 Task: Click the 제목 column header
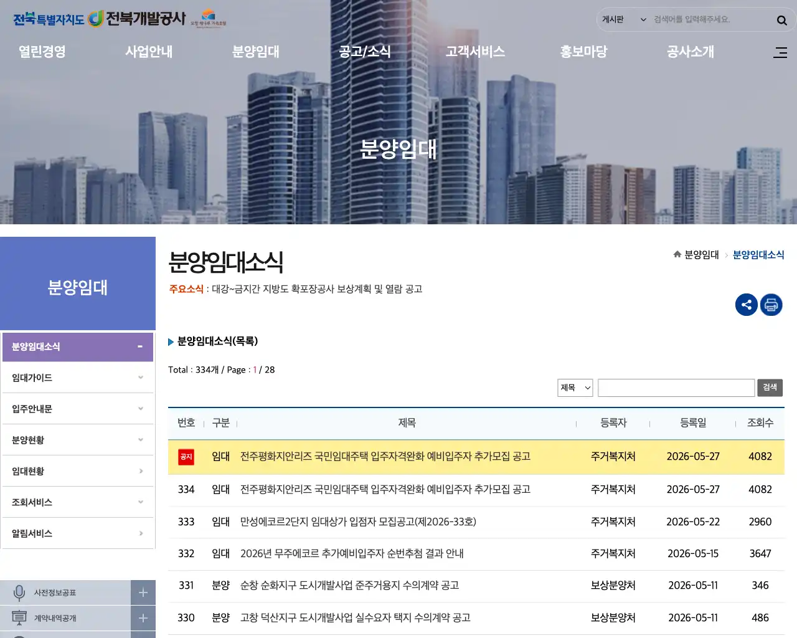[x=407, y=423]
